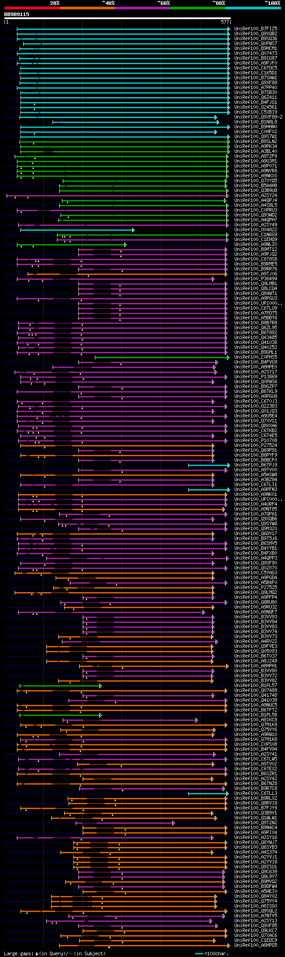Select label UniRef100_B1N8L8
Screen dimensions: 285x957
(256, 122)
